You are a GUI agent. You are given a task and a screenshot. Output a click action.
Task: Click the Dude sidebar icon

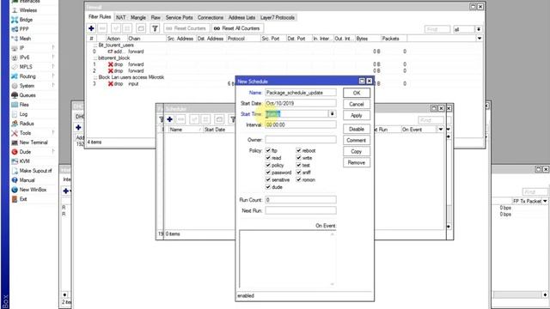coord(15,152)
